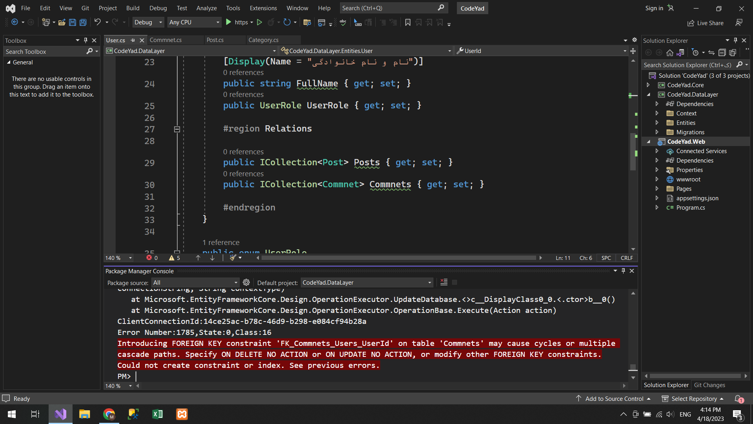The height and width of the screenshot is (424, 753).
Task: Switch to the Commnet.cs tab
Action: coord(166,40)
